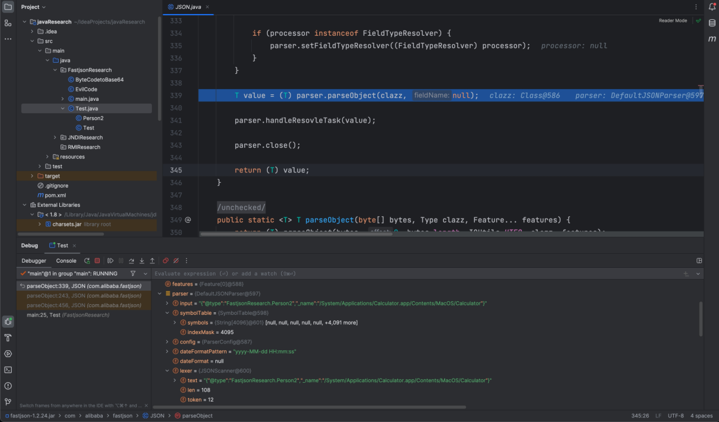Open debug toolbar more actions menu
This screenshot has width=719, height=422.
click(186, 261)
